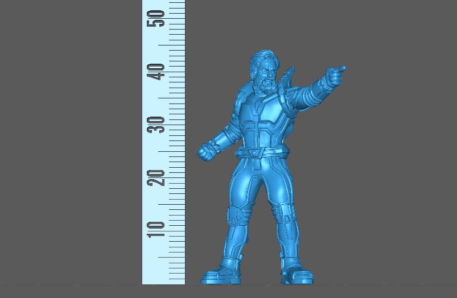457x298 pixels.
Task: Click the 50 mark on the ruler
Action: pos(158,18)
